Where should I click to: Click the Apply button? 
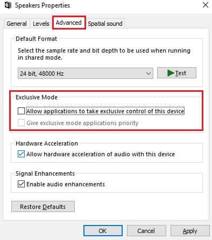point(190,231)
